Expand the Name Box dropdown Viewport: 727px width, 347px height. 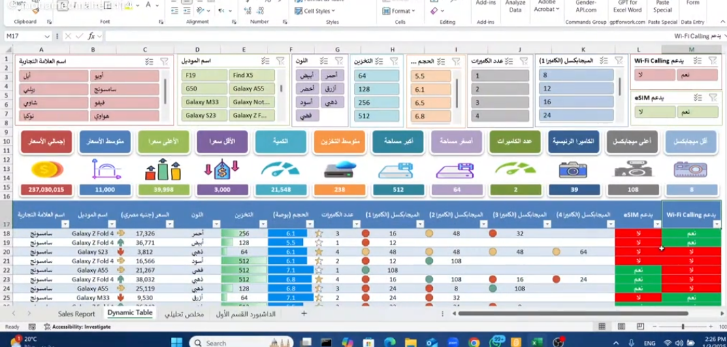47,36
